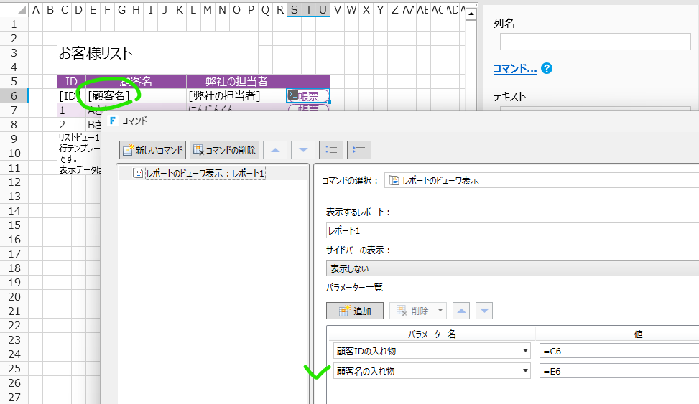The width and height of the screenshot is (699, 404).
Task: Click the =E6 value field
Action: 618,371
